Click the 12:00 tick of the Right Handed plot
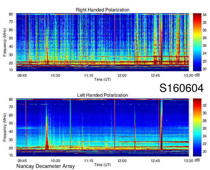Viewport: 210px width, 170px height. point(122,75)
